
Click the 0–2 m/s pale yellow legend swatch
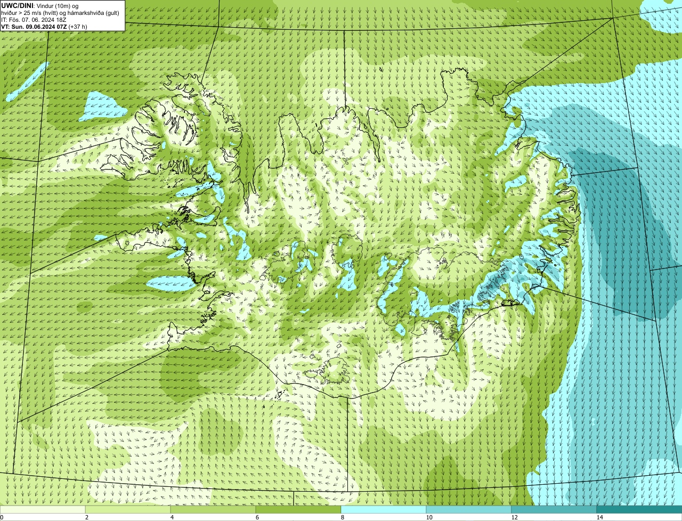(x=43, y=510)
